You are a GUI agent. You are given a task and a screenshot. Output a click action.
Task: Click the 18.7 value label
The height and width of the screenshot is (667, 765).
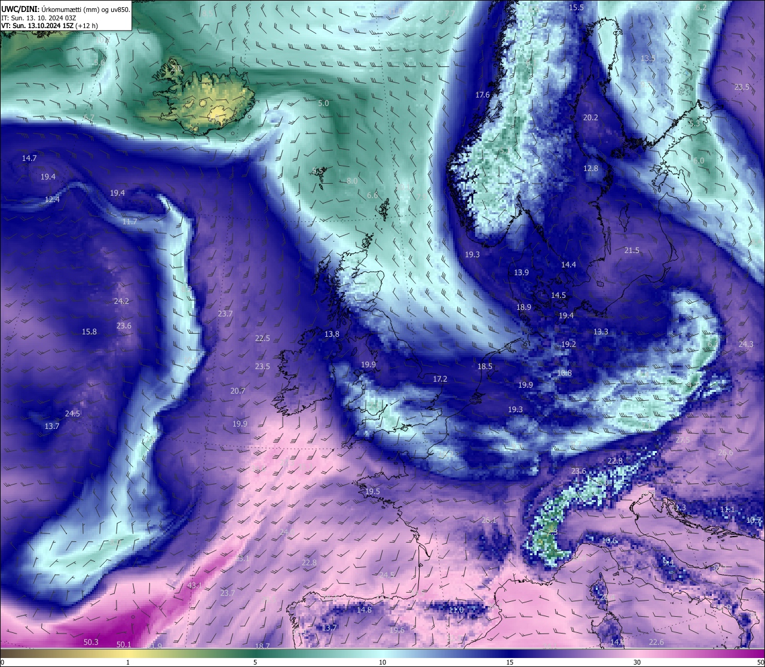tap(262, 646)
